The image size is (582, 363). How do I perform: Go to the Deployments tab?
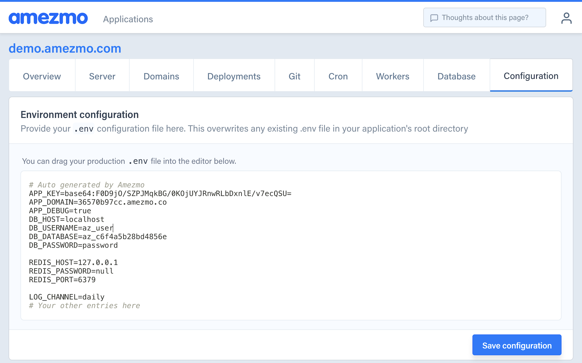pos(234,76)
